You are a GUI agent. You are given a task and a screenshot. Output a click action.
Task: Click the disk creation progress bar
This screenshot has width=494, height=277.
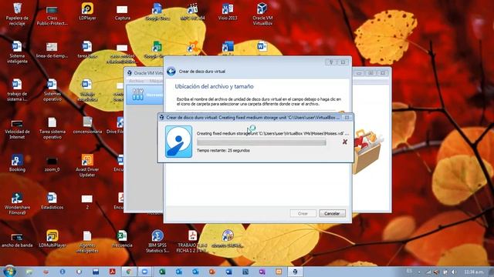262,142
